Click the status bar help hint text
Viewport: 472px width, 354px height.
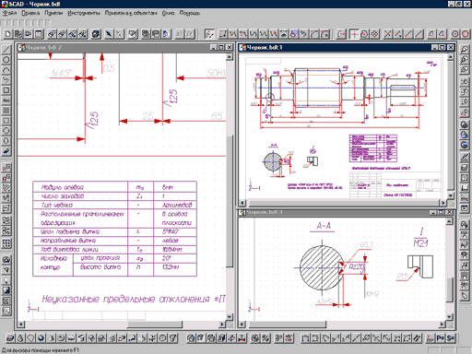click(x=41, y=349)
